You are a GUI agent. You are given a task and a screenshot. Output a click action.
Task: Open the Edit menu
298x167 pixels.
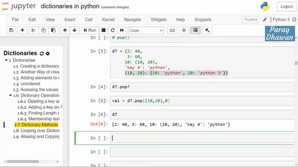[32, 19]
